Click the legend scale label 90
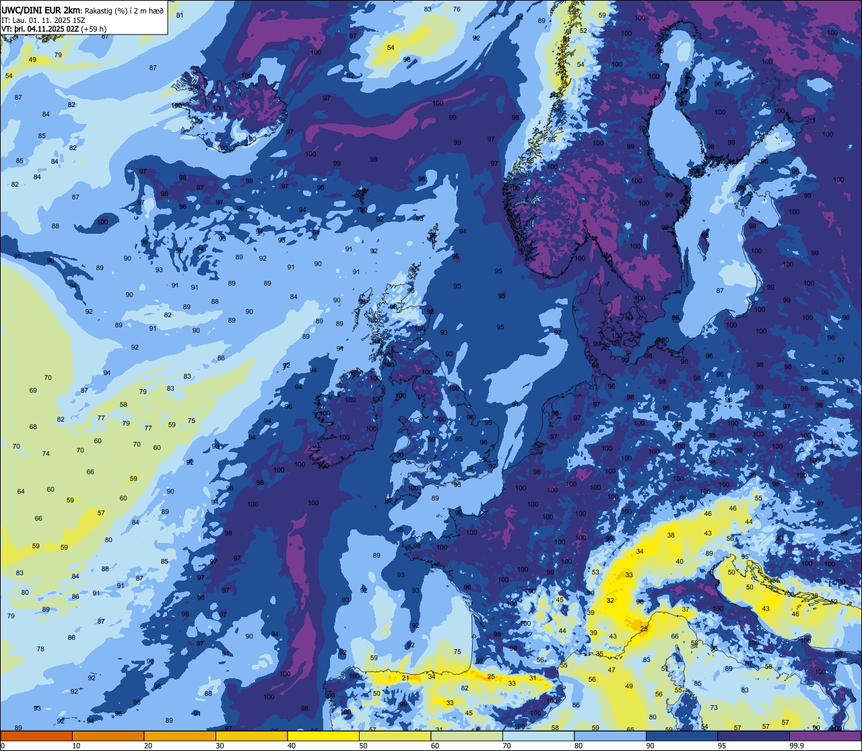The image size is (862, 751). pyautogui.click(x=650, y=746)
